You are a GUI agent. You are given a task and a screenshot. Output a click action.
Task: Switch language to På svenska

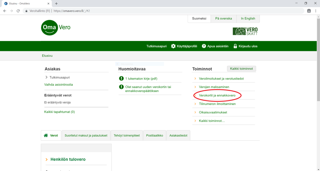click(223, 19)
